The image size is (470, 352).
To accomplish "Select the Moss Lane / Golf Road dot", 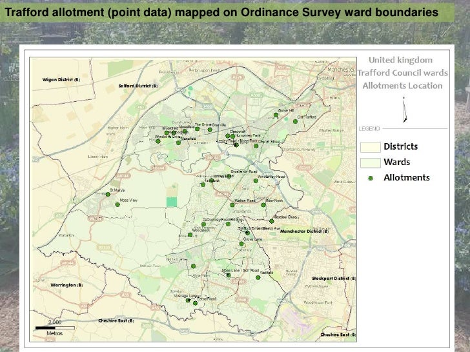I will click(229, 275).
